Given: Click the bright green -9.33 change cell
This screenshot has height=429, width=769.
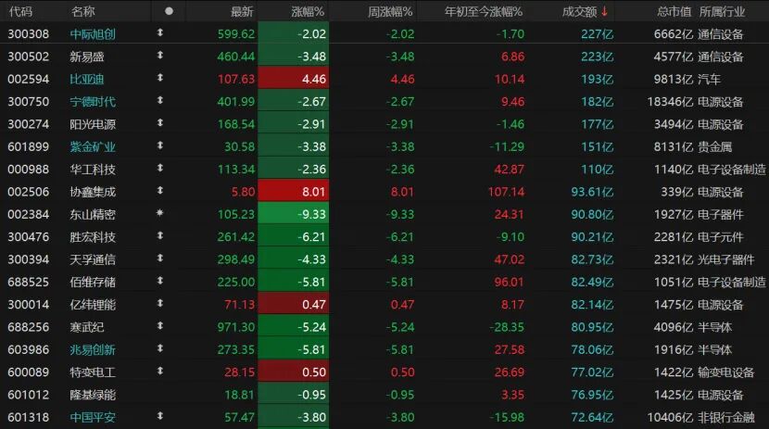Looking at the screenshot, I should click(x=294, y=214).
